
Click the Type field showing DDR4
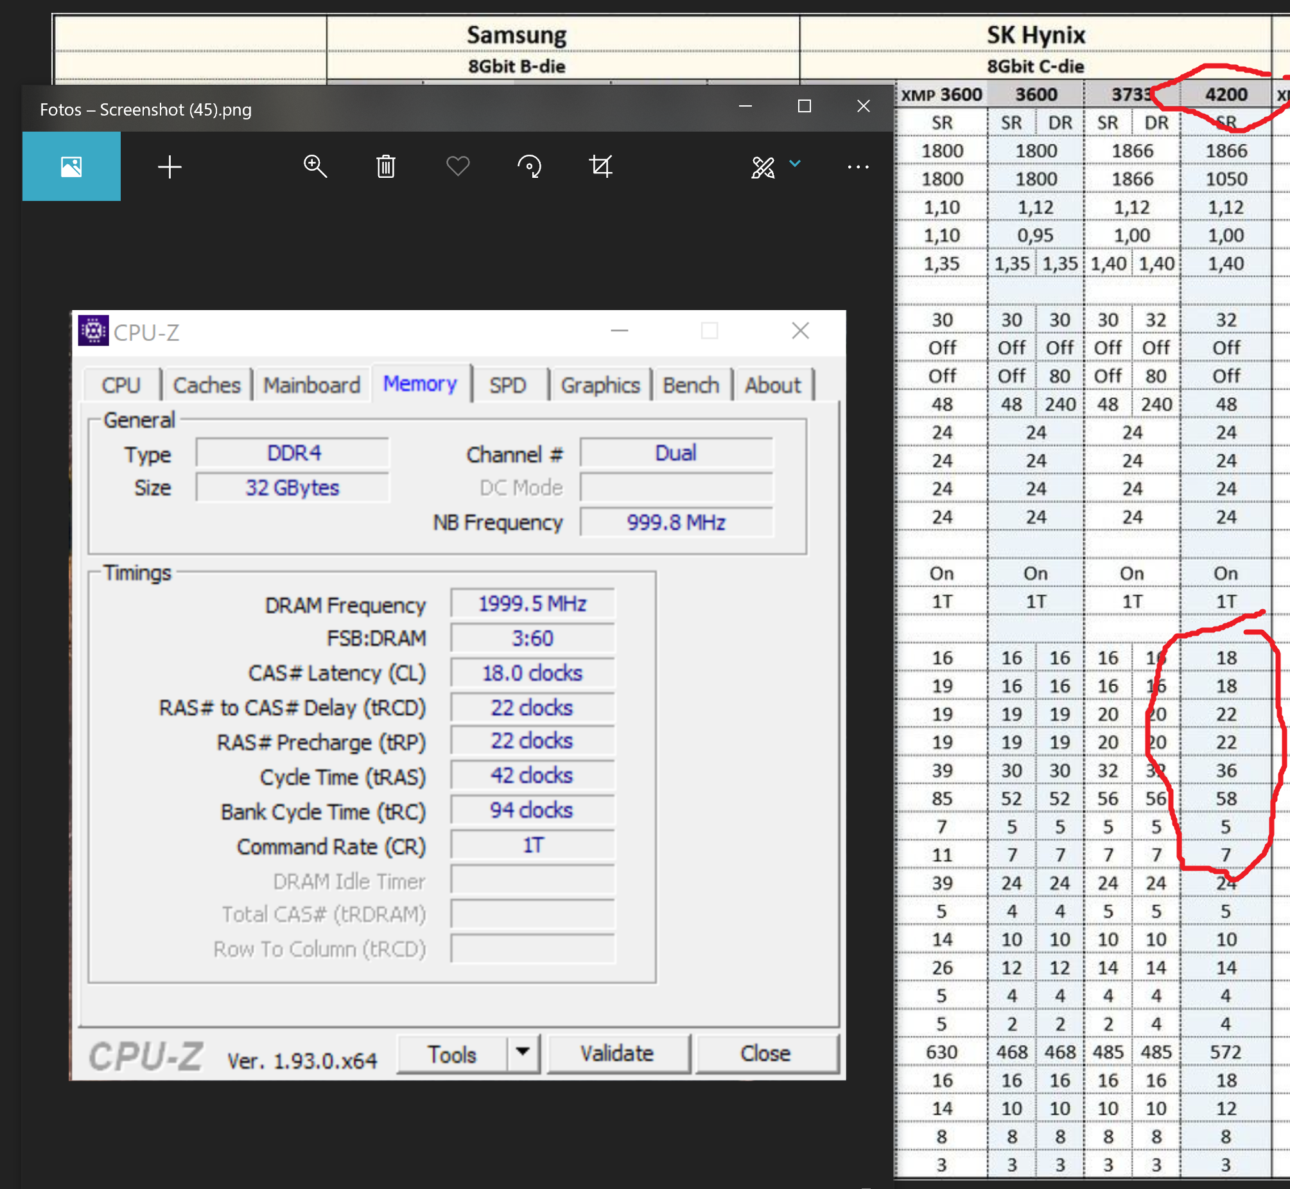(x=293, y=453)
